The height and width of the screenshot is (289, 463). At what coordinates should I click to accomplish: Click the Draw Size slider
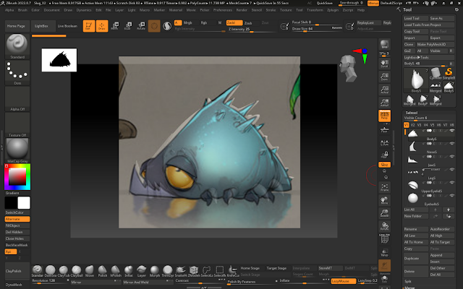point(317,29)
